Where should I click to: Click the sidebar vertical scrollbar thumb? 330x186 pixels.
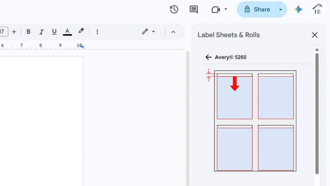317,114
